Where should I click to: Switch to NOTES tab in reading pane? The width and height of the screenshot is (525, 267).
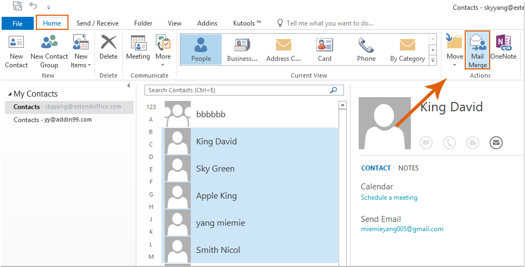click(409, 168)
